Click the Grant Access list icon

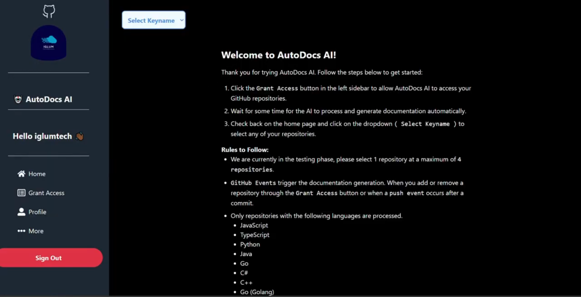tap(21, 193)
